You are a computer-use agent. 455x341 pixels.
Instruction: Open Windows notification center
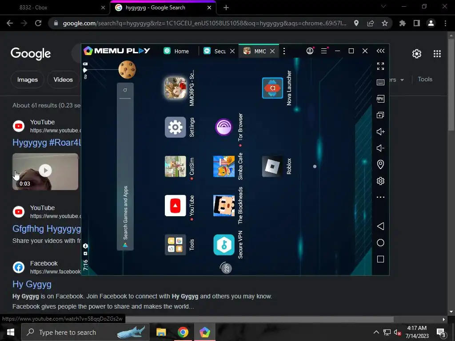pos(441,332)
